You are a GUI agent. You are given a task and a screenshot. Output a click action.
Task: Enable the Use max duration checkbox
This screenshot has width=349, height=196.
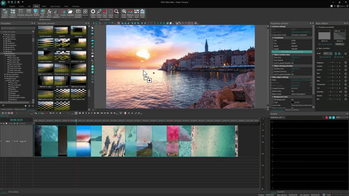pyautogui.click(x=320, y=44)
